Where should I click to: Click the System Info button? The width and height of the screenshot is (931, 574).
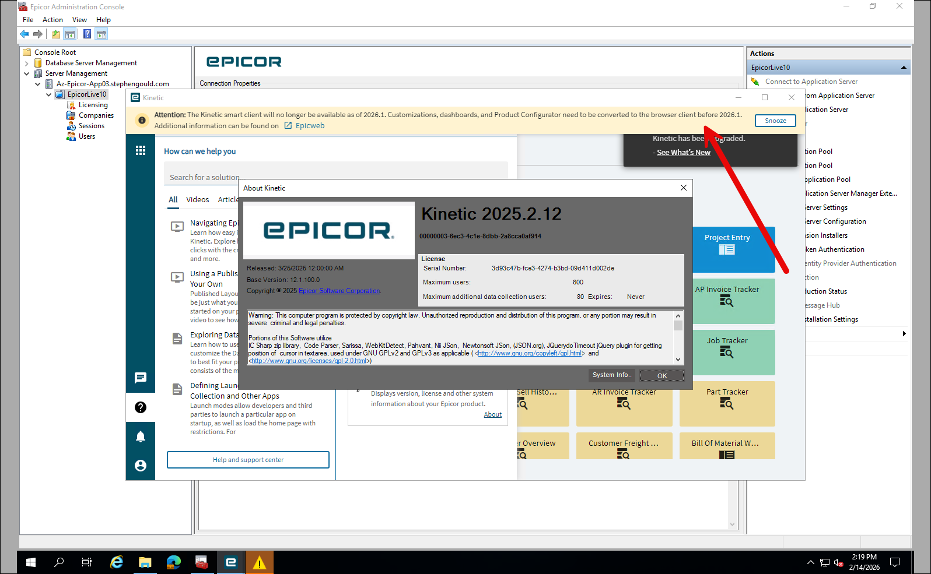[x=612, y=375]
